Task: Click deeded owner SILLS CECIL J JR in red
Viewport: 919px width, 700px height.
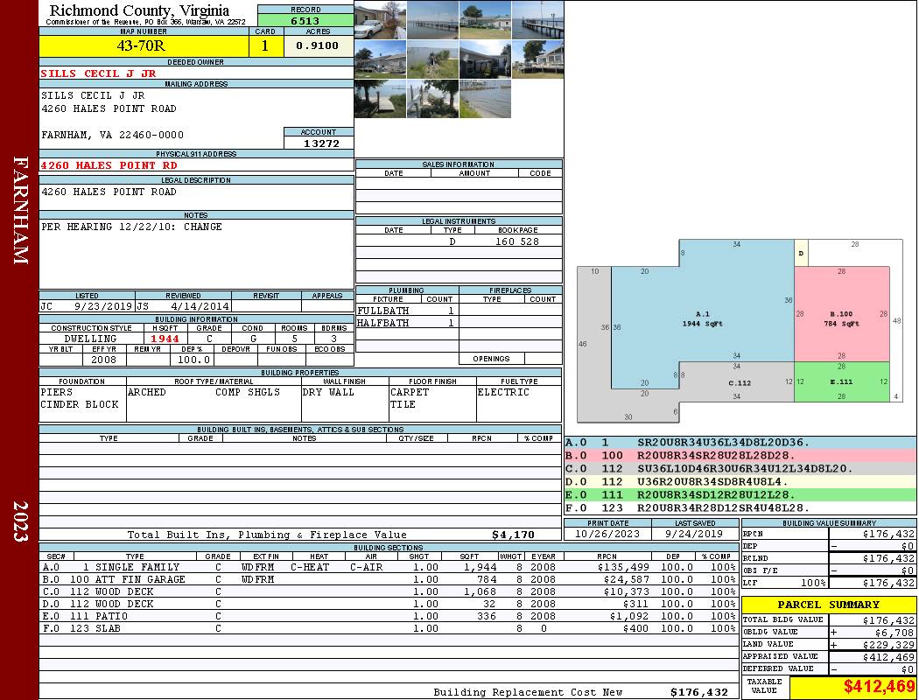Action: click(98, 73)
